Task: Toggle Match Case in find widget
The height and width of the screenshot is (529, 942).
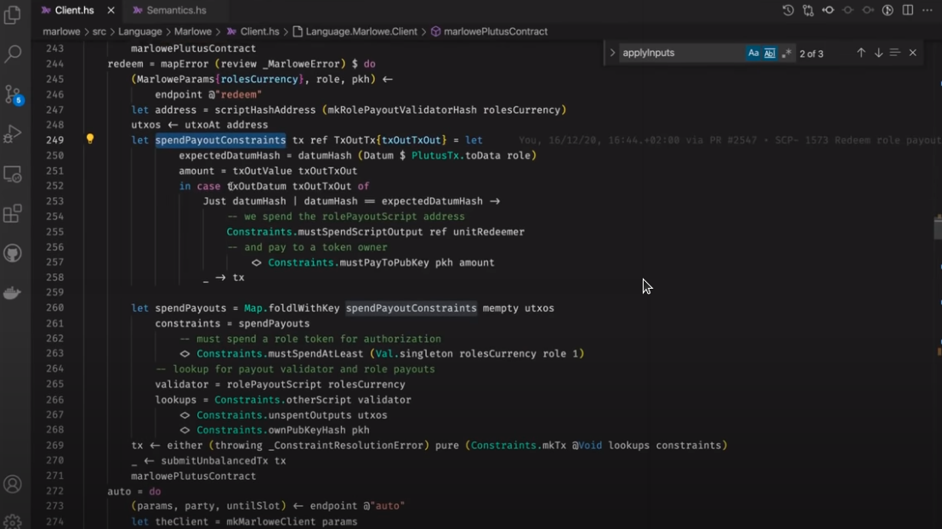Action: click(x=753, y=53)
